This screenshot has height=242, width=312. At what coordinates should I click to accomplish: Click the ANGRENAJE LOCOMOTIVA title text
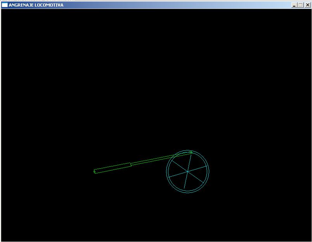click(x=36, y=5)
